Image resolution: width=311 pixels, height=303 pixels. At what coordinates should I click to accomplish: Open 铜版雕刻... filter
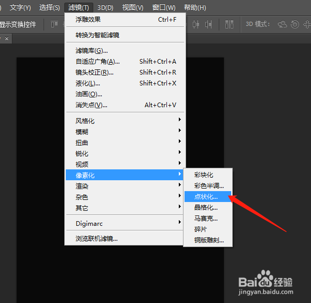point(208,240)
